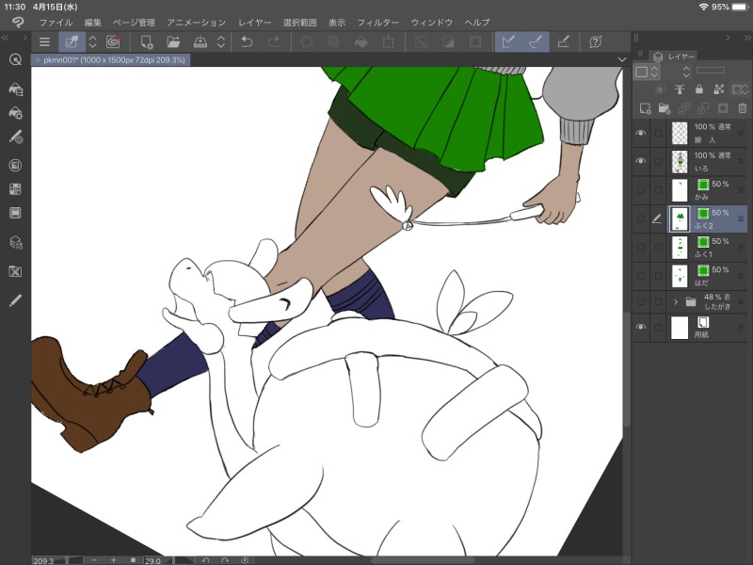Delete the selected layer with trash icon
This screenshot has height=565, width=753.
(743, 108)
